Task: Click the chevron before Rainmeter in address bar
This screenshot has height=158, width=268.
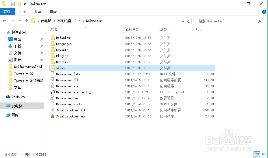Action: [83, 21]
